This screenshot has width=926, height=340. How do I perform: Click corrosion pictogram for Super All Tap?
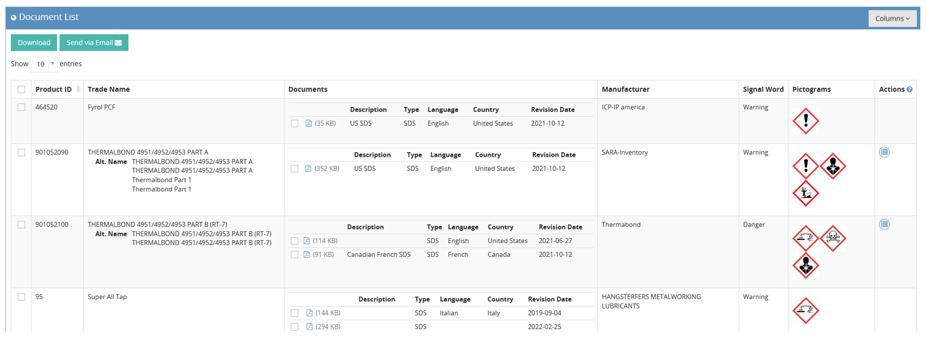(806, 310)
